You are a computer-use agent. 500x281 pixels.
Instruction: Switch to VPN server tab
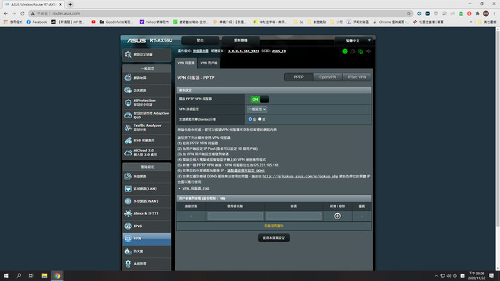coord(186,63)
